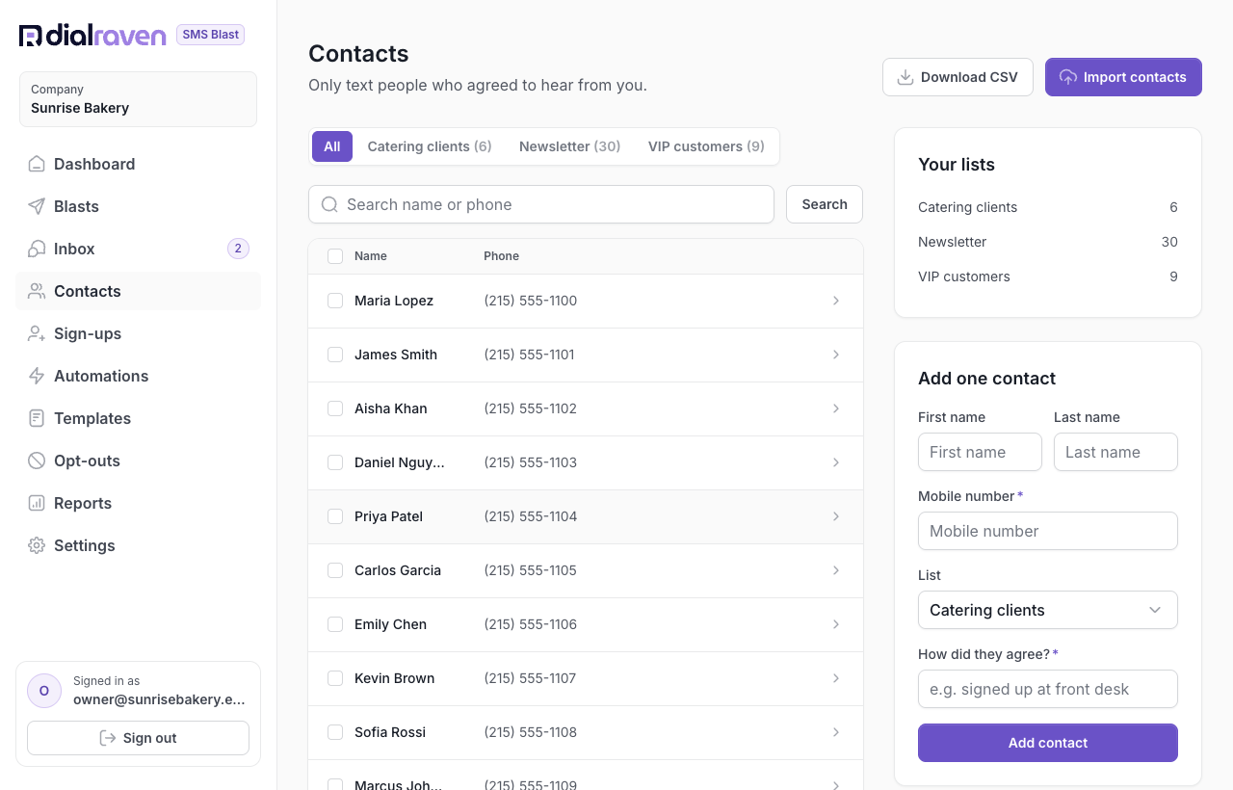Open the VIP customers list in Your lists
Screen dimensions: 1233x790
pos(1048,276)
